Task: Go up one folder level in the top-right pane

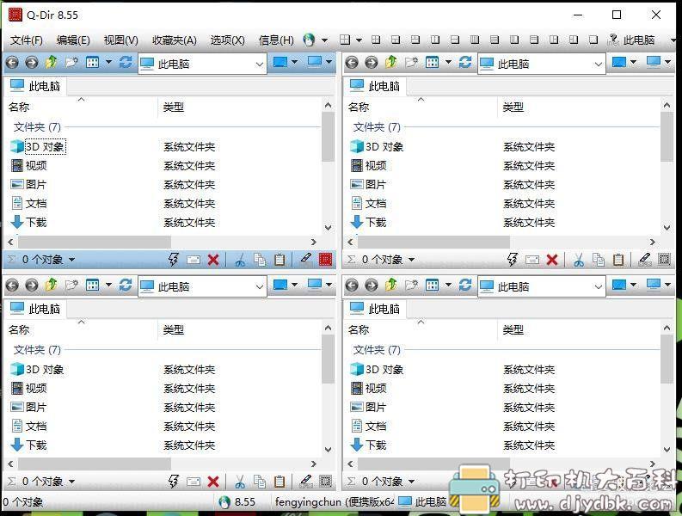Action: coord(391,63)
